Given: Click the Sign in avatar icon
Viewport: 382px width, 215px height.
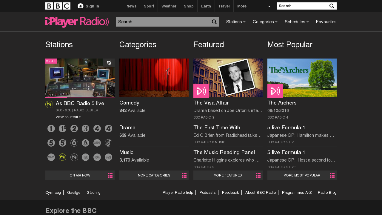Looking at the screenshot, I should (81, 6).
